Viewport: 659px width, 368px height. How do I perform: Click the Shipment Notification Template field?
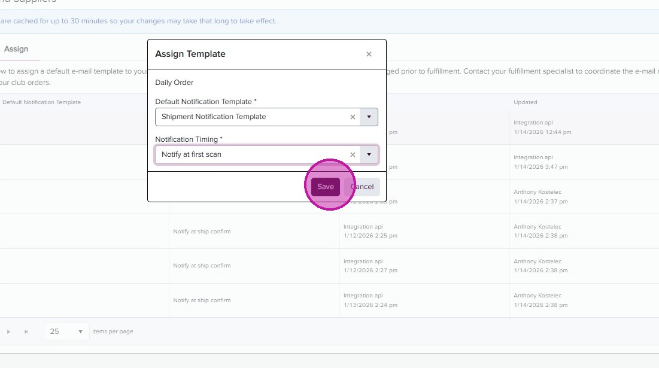pos(251,117)
